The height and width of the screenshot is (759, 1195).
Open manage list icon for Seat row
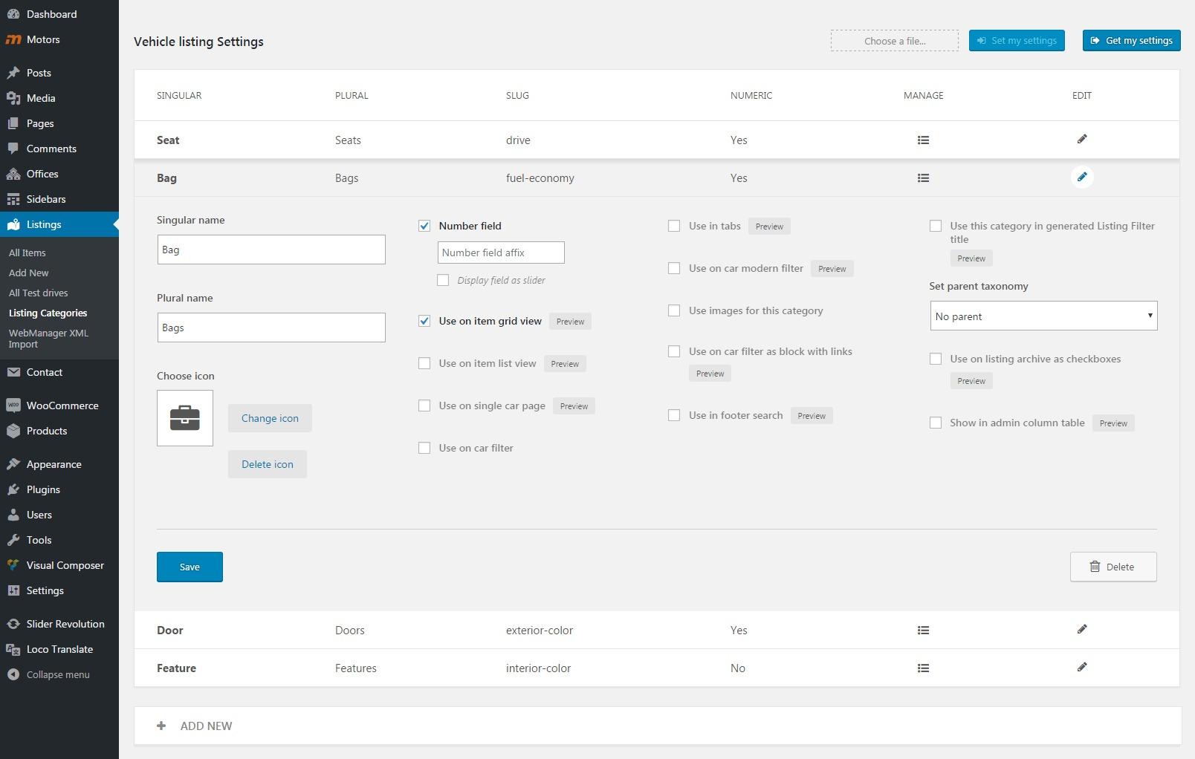[923, 140]
